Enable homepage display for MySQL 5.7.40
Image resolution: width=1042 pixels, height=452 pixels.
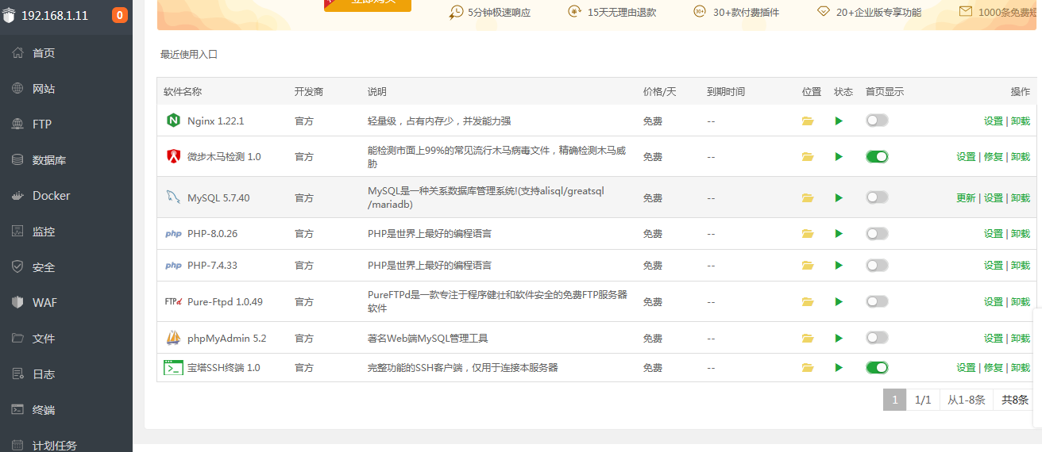[x=877, y=197]
